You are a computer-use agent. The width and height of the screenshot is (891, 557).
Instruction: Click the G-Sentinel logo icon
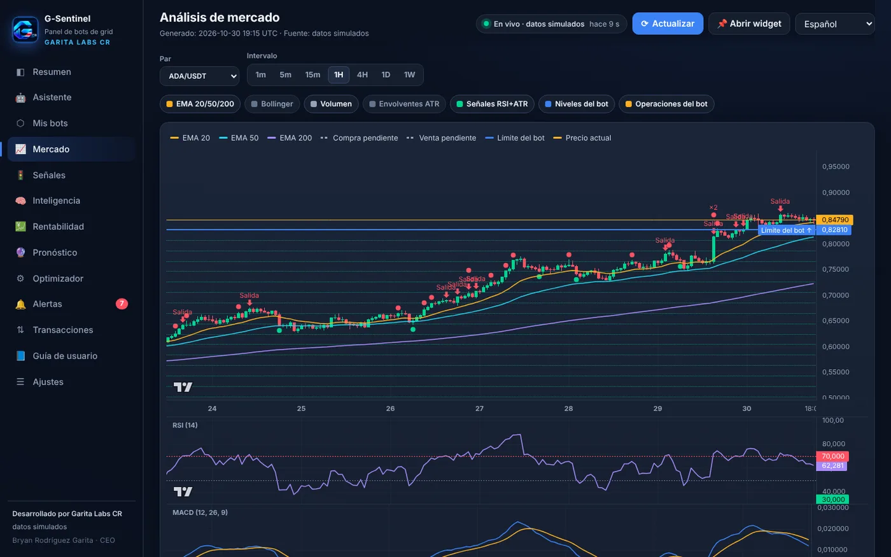[25, 30]
